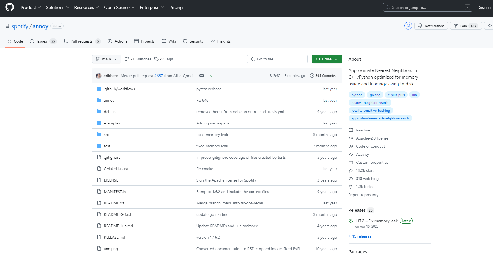This screenshot has width=493, height=254.
Task: Click the examples folder icon
Action: 99,123
